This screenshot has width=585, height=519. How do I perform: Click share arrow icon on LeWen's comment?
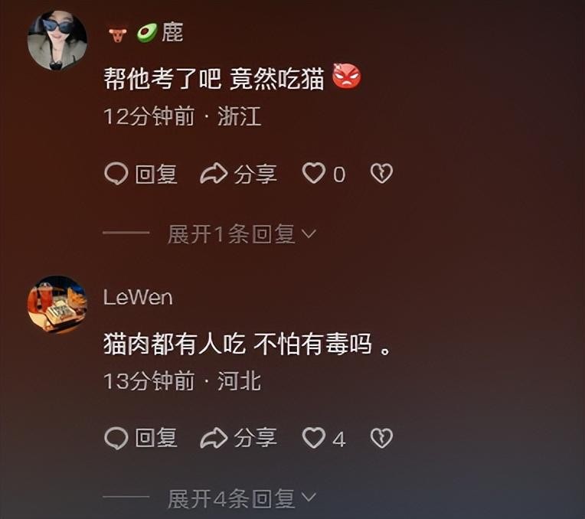click(x=214, y=438)
